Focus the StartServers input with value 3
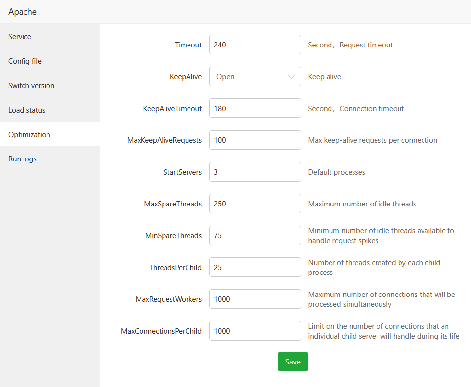471x387 pixels. pos(255,172)
